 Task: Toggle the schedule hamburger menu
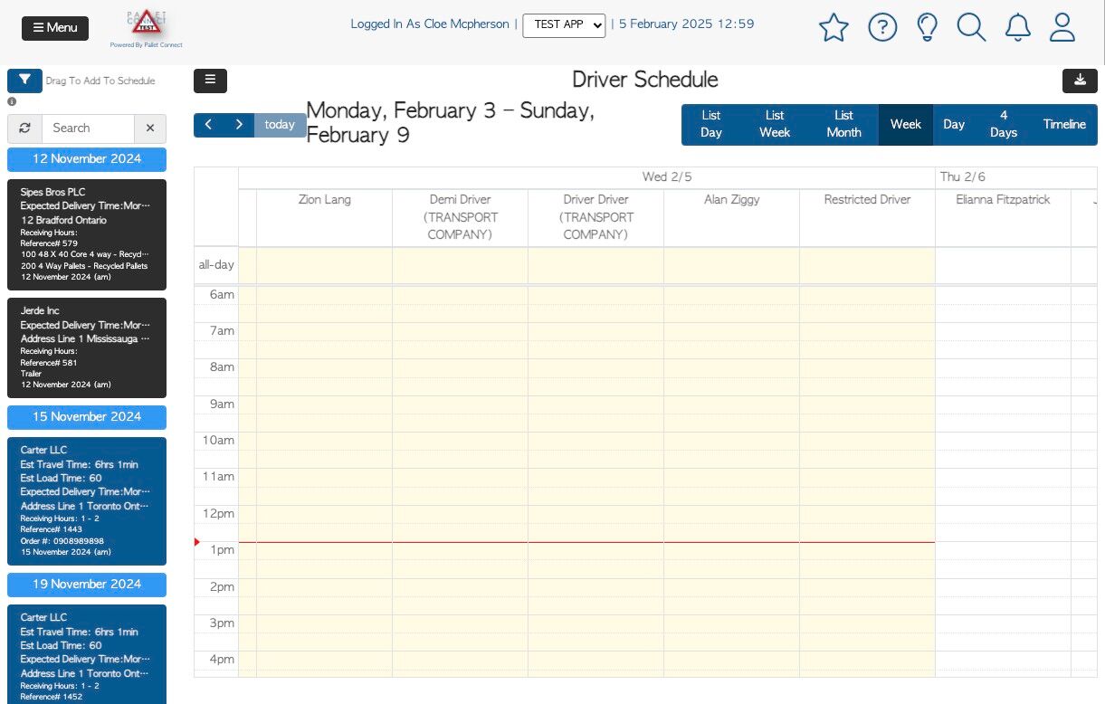[x=210, y=81]
